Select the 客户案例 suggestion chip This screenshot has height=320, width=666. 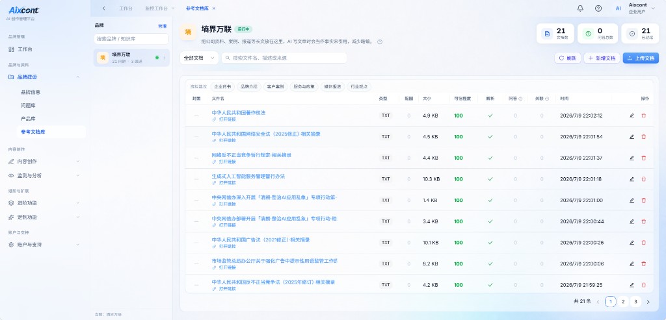coord(275,86)
